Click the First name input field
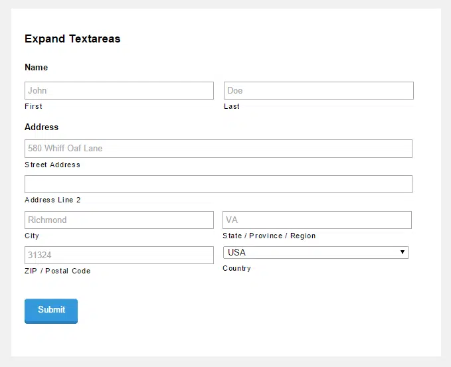The image size is (451, 367). pyautogui.click(x=119, y=90)
